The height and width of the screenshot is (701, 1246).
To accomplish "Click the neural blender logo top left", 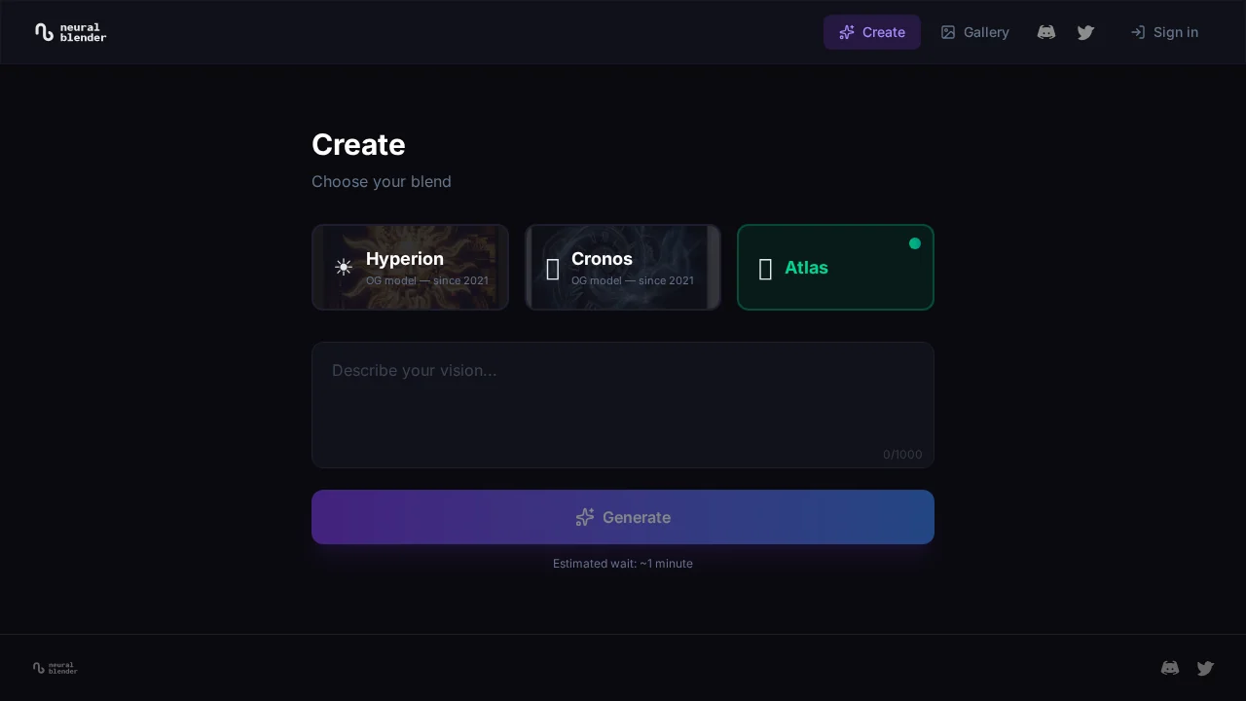I will tap(70, 32).
